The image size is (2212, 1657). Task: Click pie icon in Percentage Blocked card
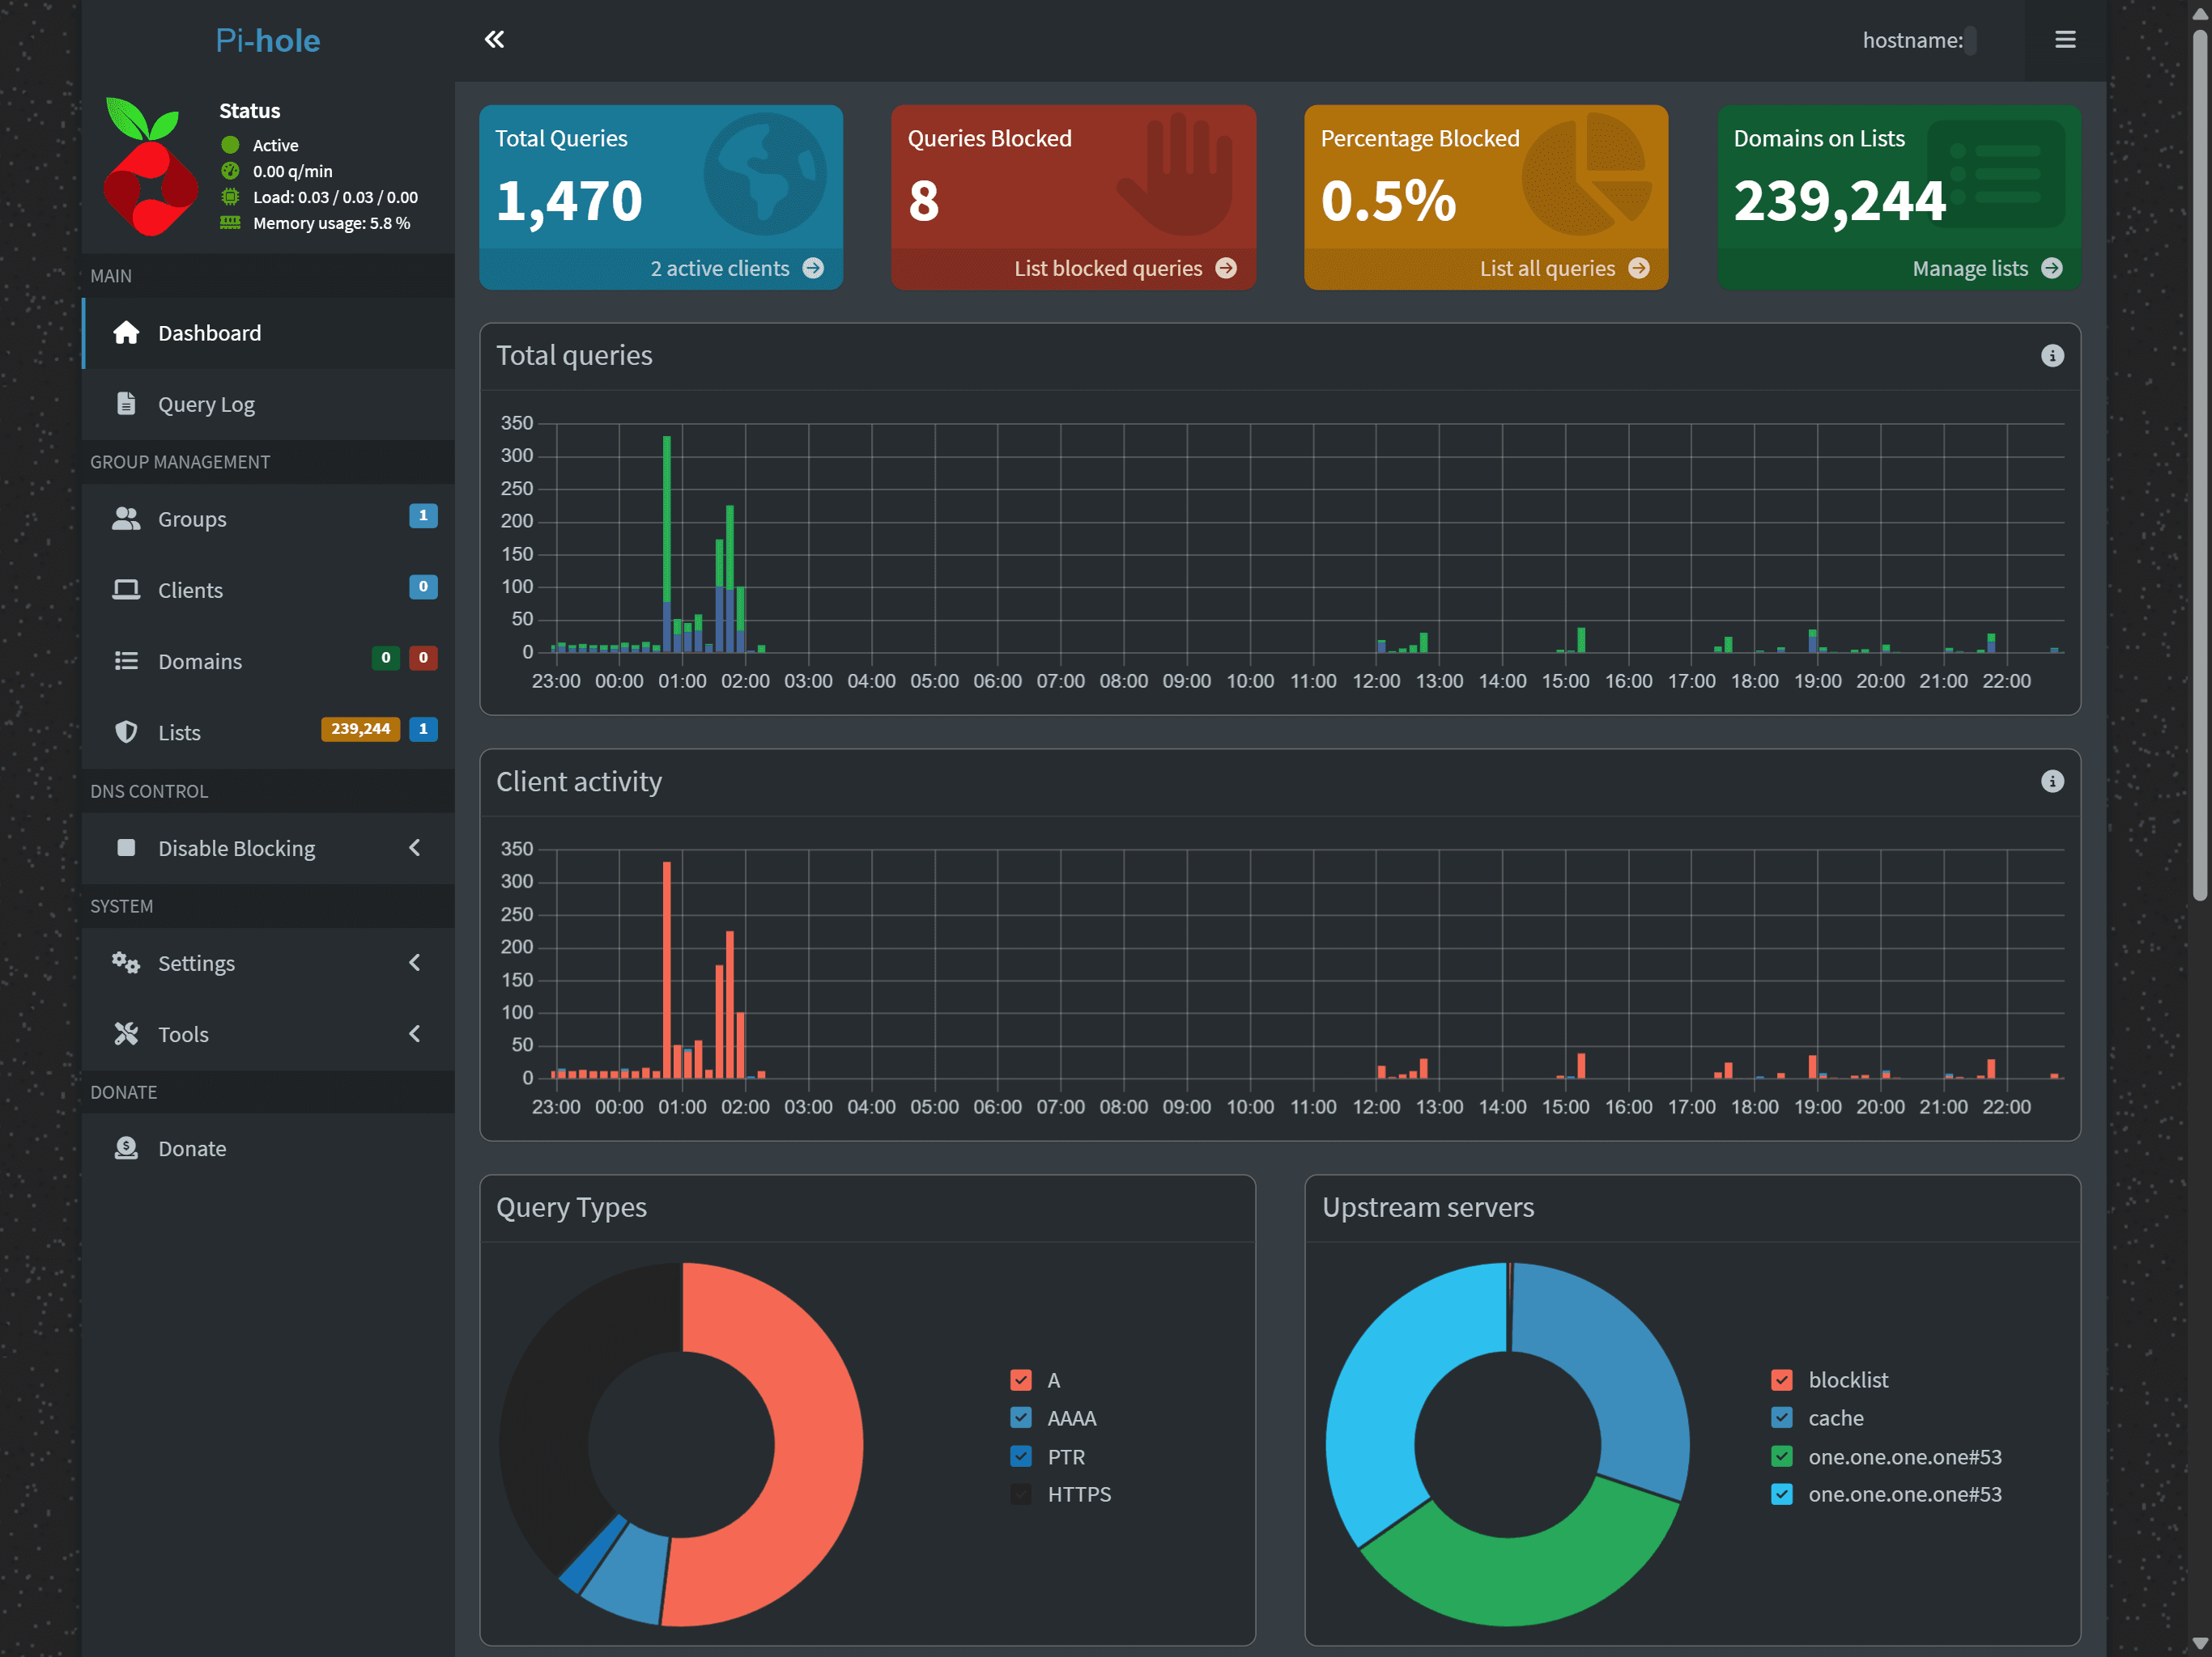[1588, 174]
